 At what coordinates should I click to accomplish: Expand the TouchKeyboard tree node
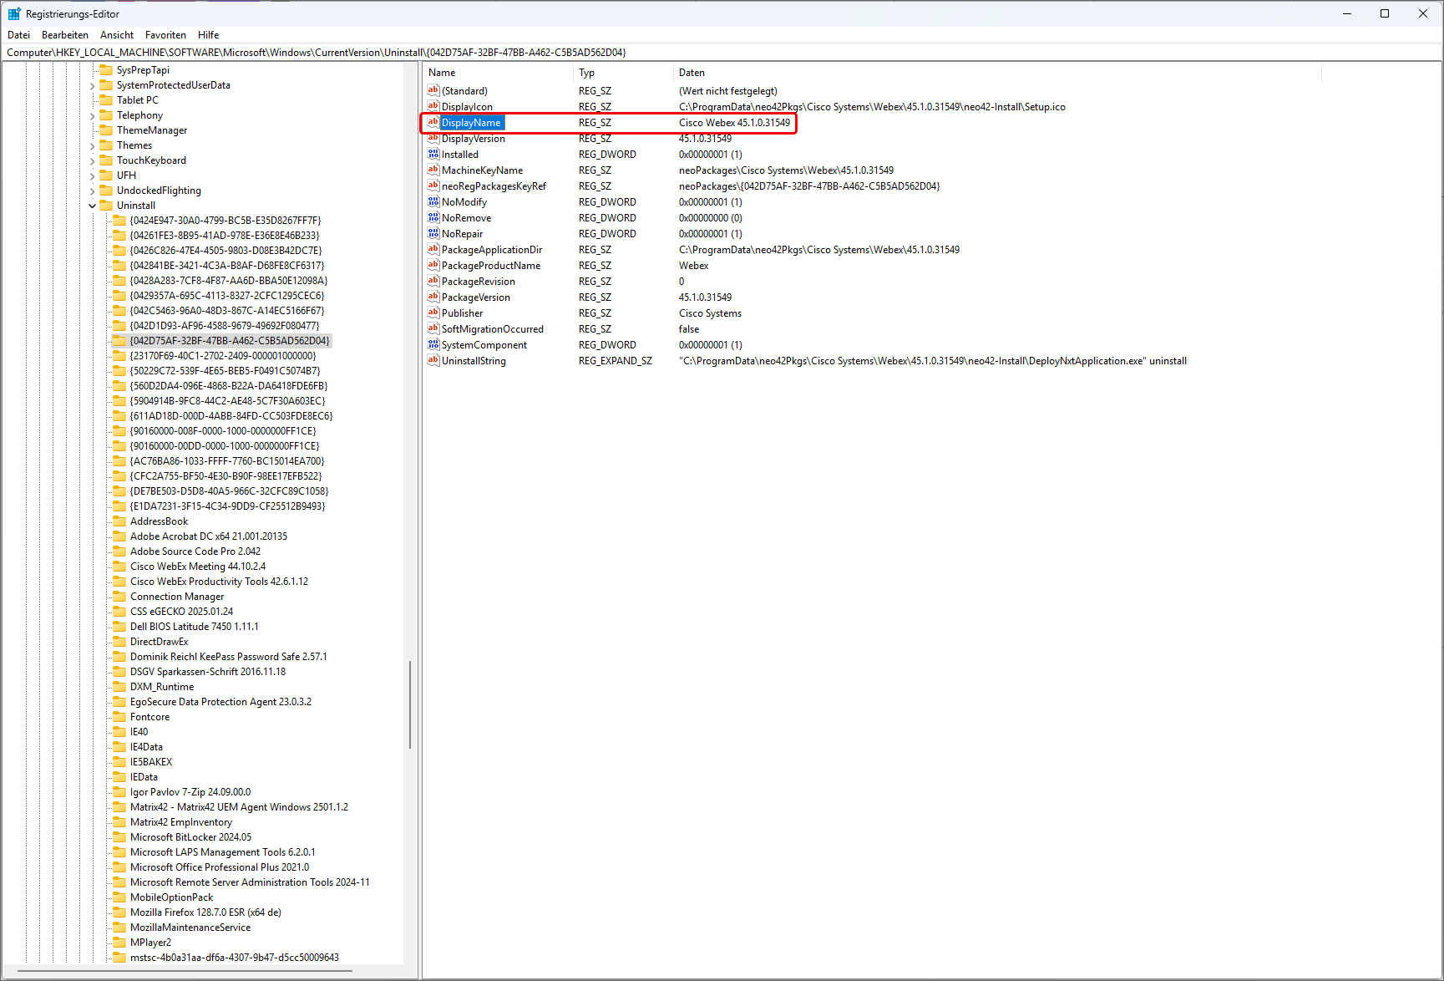(92, 160)
